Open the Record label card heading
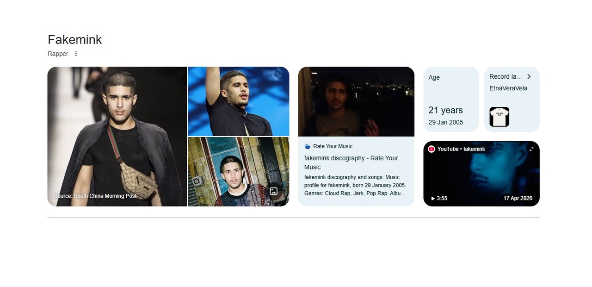The height and width of the screenshot is (287, 592). (506, 77)
